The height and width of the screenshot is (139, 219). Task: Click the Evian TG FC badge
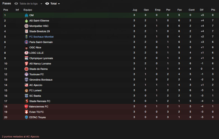(26, 112)
